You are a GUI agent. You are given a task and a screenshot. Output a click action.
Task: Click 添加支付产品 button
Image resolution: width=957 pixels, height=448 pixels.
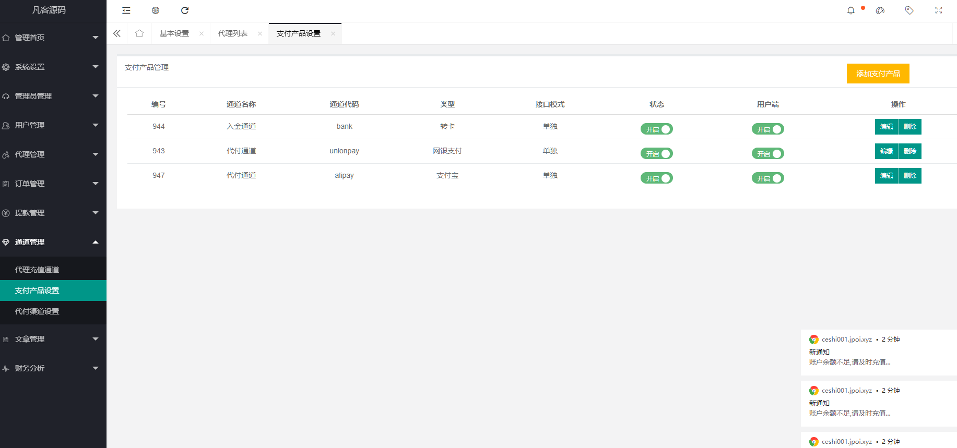point(878,74)
